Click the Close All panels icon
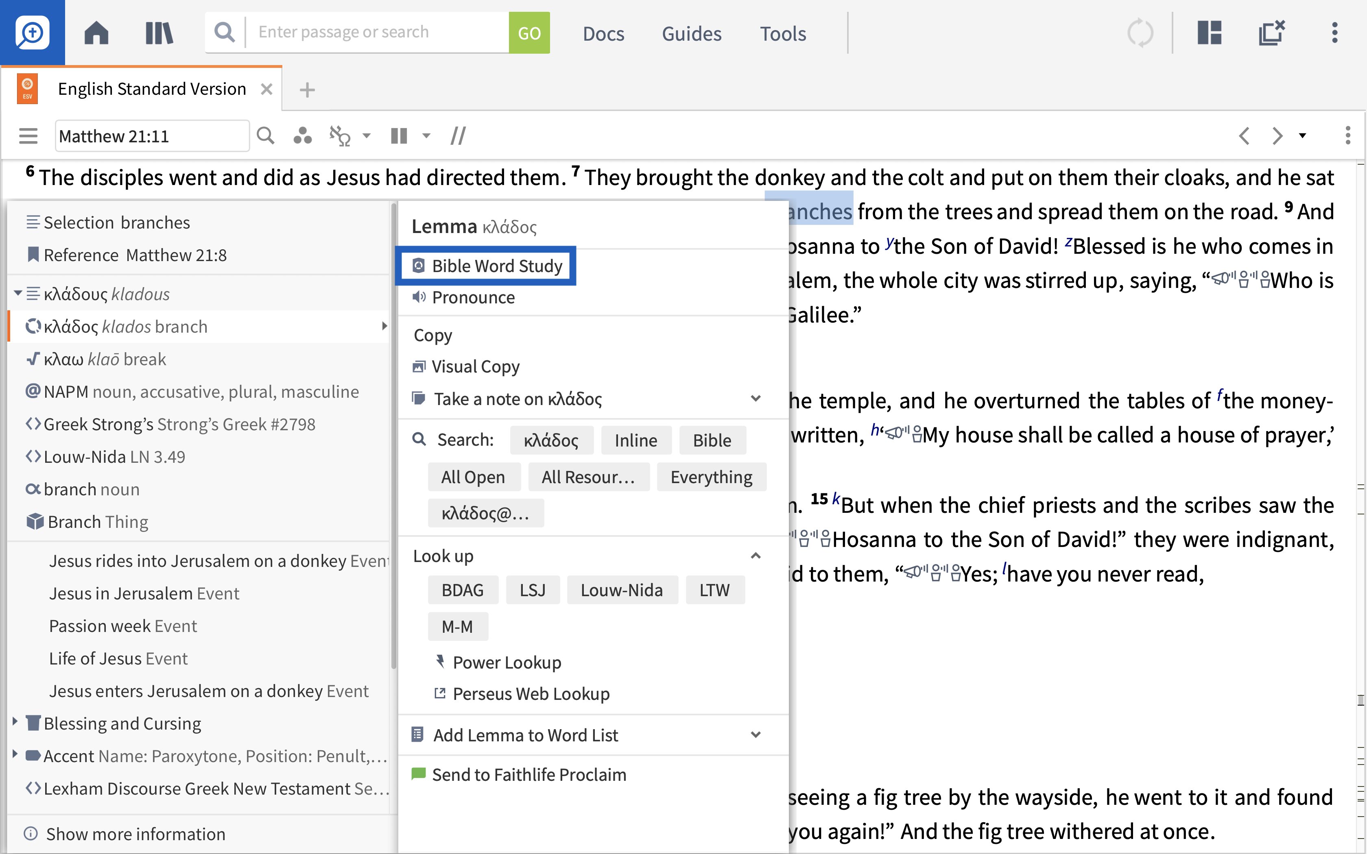 1271,33
